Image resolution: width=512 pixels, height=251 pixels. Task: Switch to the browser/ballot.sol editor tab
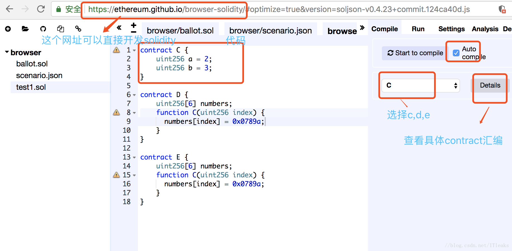point(180,30)
